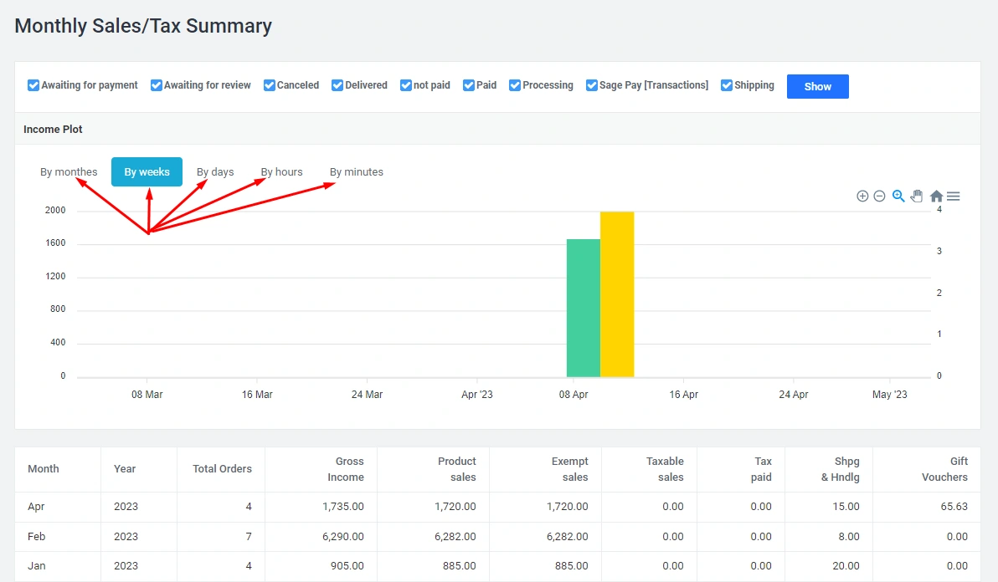Select the By days tab
The height and width of the screenshot is (582, 998).
215,172
